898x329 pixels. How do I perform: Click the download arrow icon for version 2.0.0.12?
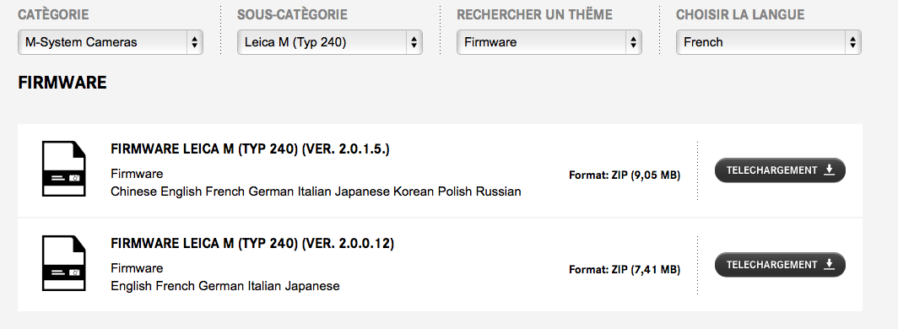point(829,264)
